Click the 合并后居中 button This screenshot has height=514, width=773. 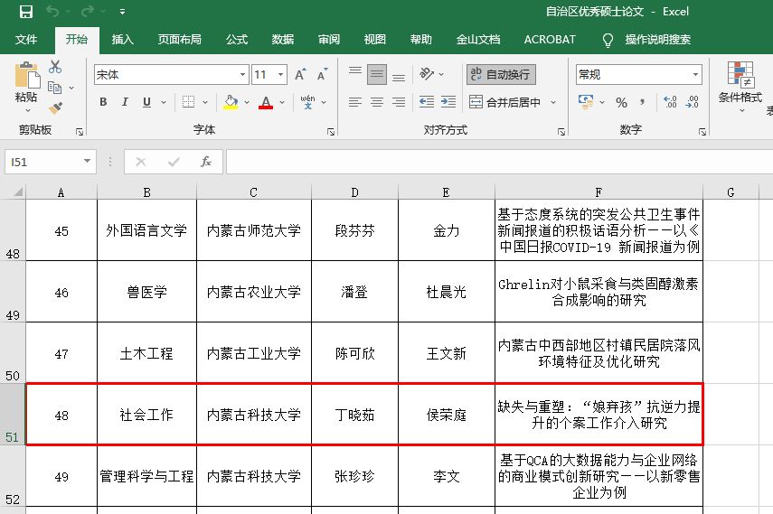pos(505,102)
